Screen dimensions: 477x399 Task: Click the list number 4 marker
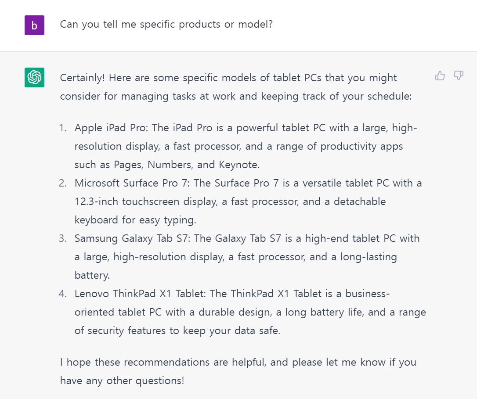click(63, 294)
